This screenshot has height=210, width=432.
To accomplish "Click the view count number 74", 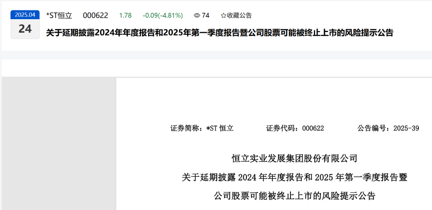I will (x=206, y=16).
